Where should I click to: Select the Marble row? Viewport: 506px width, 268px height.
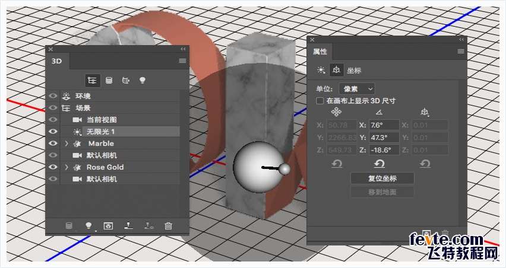[x=120, y=143]
